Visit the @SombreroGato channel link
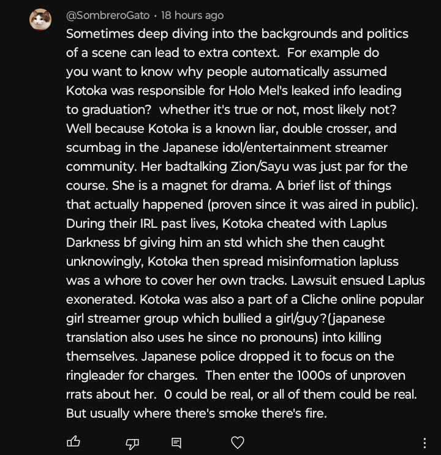This screenshot has width=441, height=455. pyautogui.click(x=108, y=15)
